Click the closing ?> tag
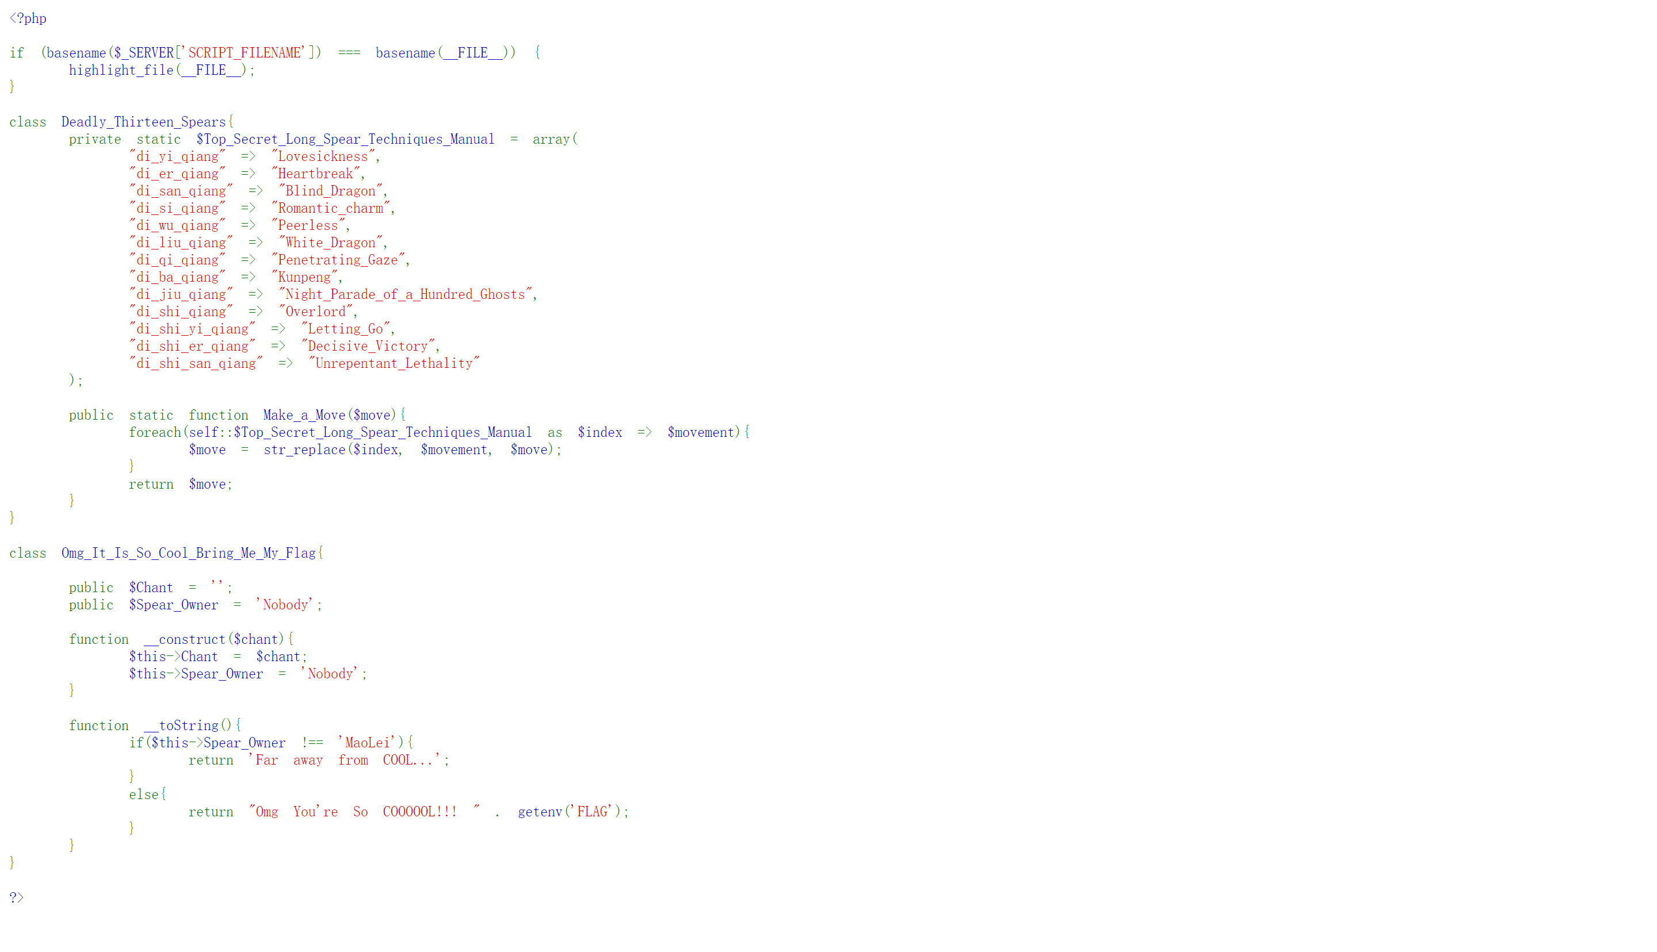The width and height of the screenshot is (1657, 952). pyautogui.click(x=16, y=898)
